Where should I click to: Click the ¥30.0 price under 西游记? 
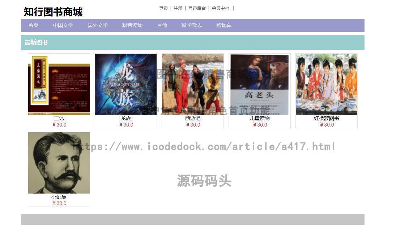point(193,125)
